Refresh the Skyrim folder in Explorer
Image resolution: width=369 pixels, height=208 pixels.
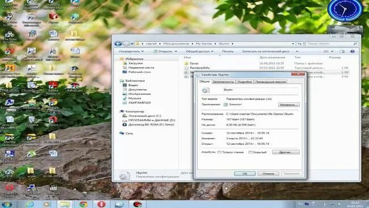click(300, 44)
